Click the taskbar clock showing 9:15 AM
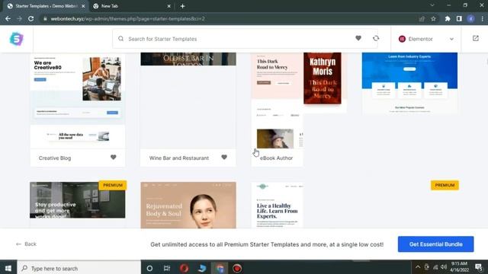This screenshot has height=274, width=488. (459, 267)
